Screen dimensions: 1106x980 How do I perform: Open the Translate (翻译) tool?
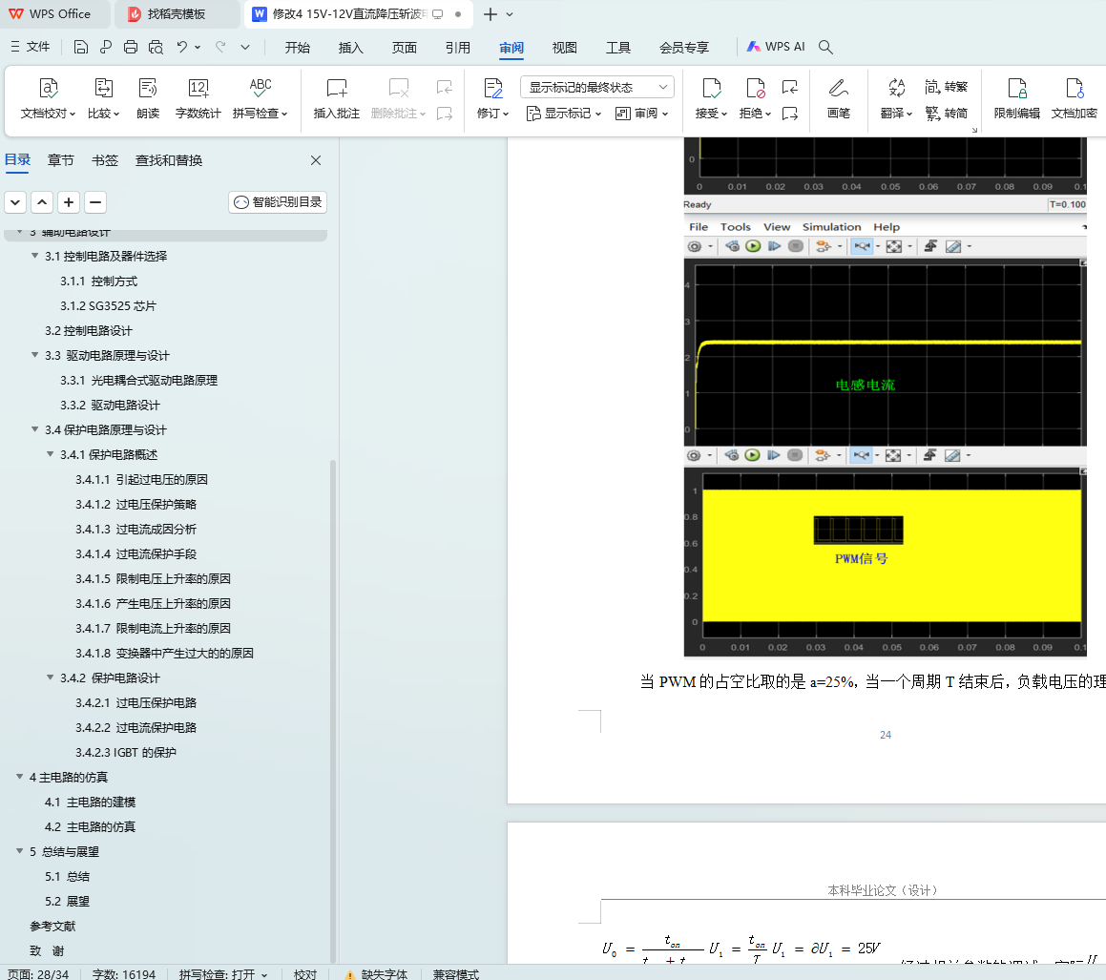[896, 99]
